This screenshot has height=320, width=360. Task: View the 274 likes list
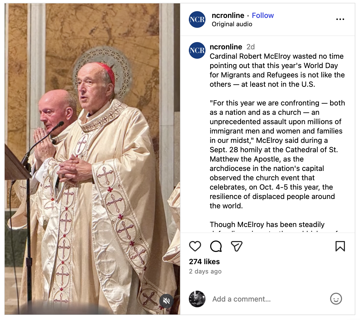[204, 262]
